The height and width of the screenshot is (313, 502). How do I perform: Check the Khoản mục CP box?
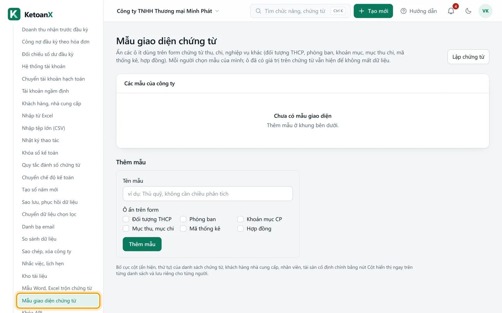point(240,219)
